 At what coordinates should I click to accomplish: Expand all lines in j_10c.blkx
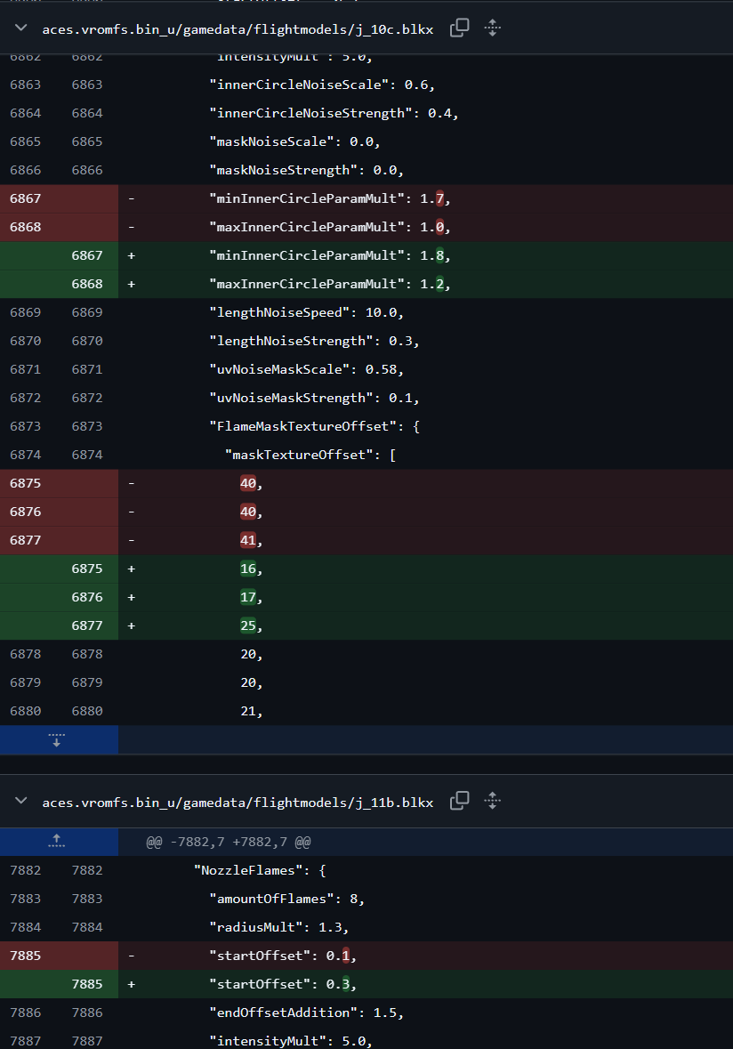pyautogui.click(x=492, y=28)
